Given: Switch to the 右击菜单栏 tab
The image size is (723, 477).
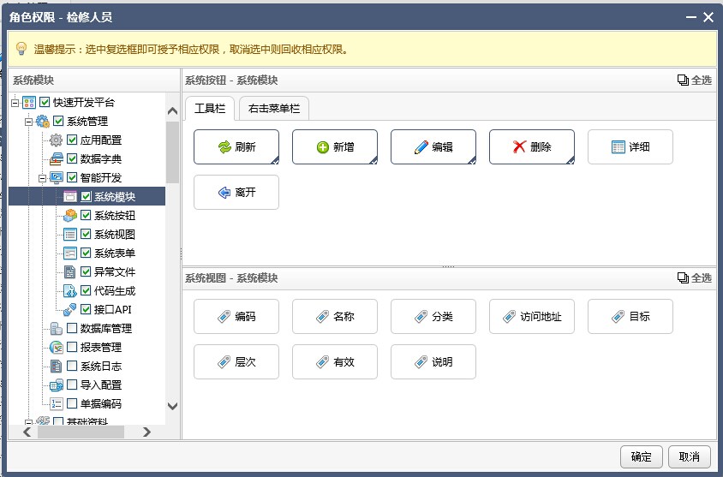Looking at the screenshot, I should pos(274,109).
